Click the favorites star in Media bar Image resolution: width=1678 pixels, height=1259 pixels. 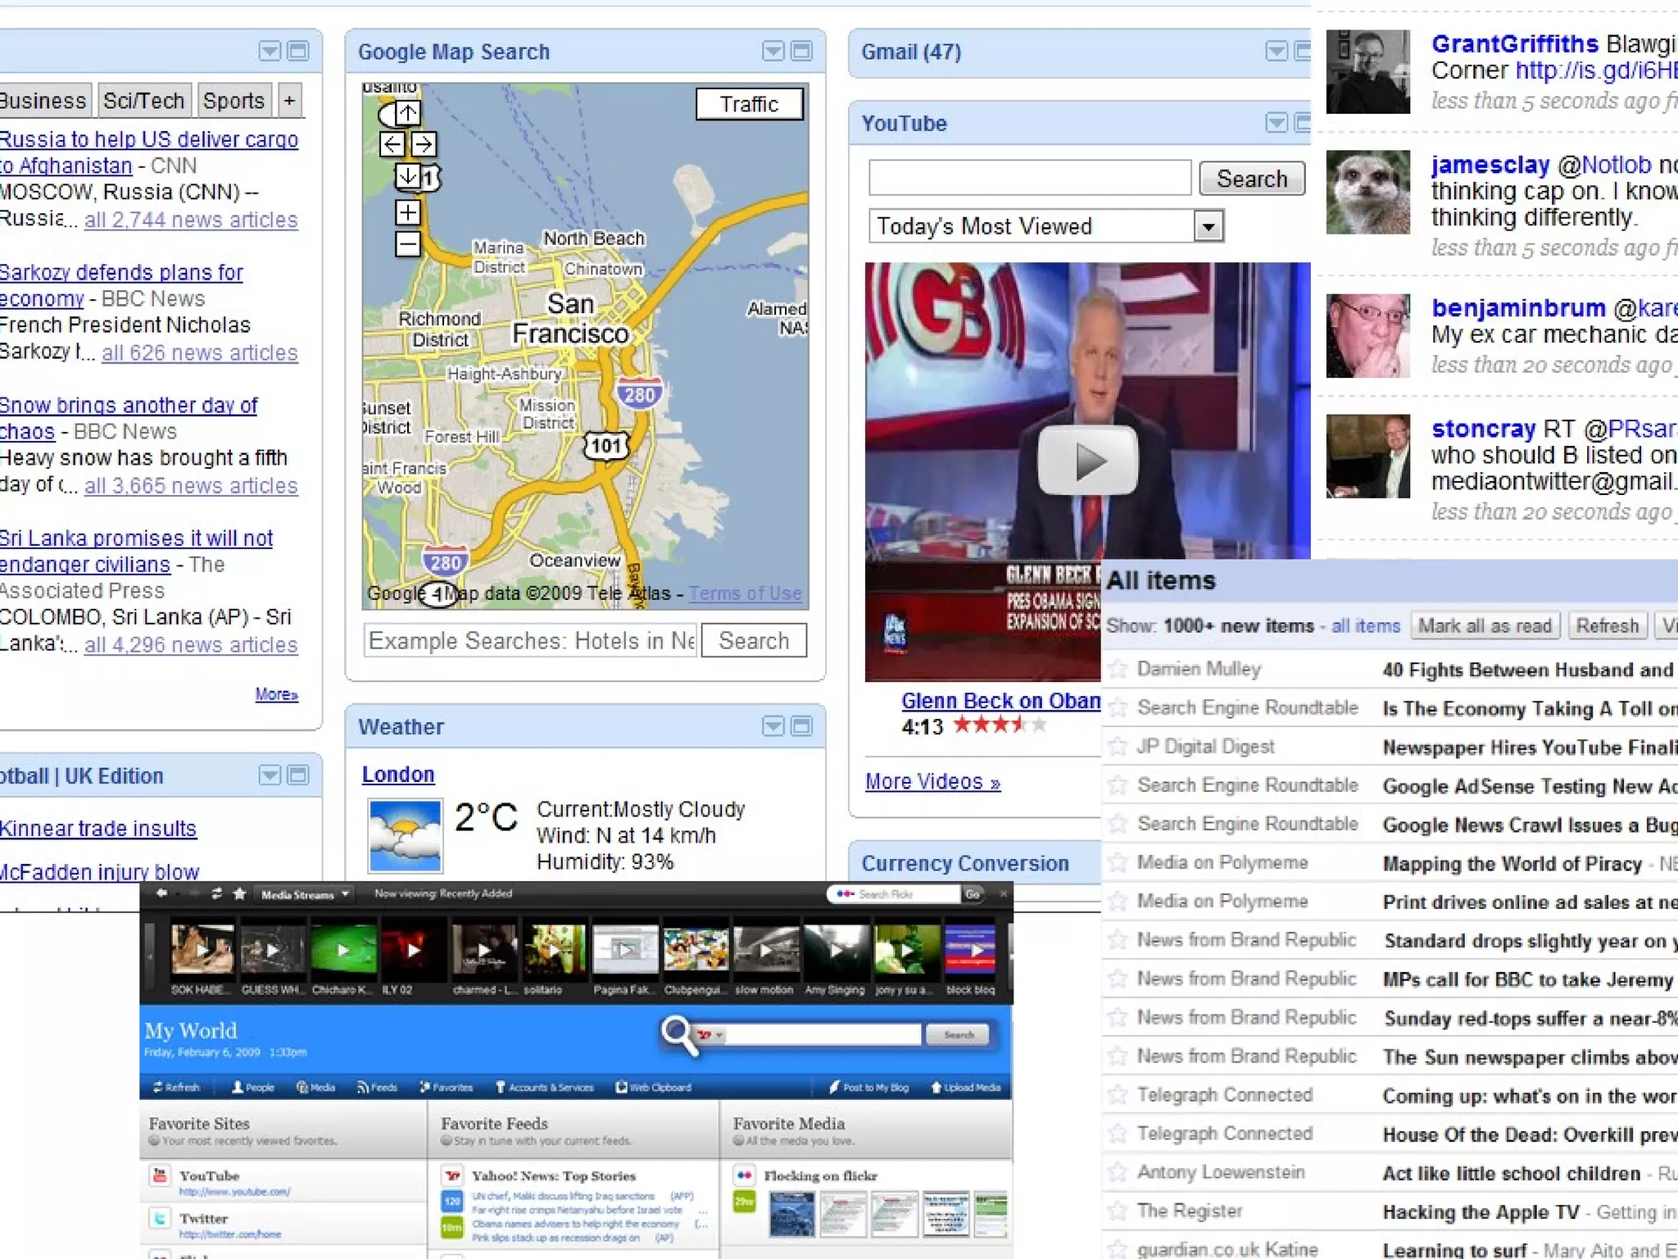(x=239, y=893)
